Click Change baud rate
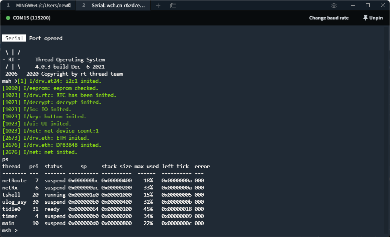390x237 pixels. [x=329, y=18]
